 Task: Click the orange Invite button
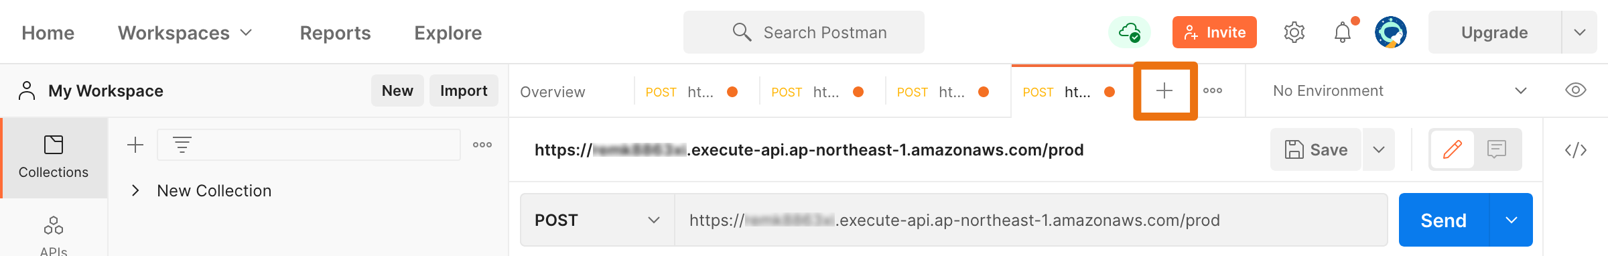(1215, 32)
